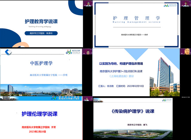The width and height of the screenshot is (191, 140).
Task: Click the 护理伦理学说课 title
Action: (x=39, y=114)
